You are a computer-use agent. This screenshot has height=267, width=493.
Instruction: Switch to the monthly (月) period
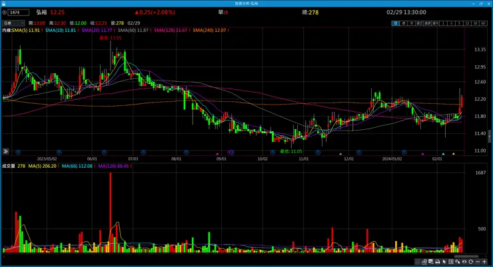[412, 23]
